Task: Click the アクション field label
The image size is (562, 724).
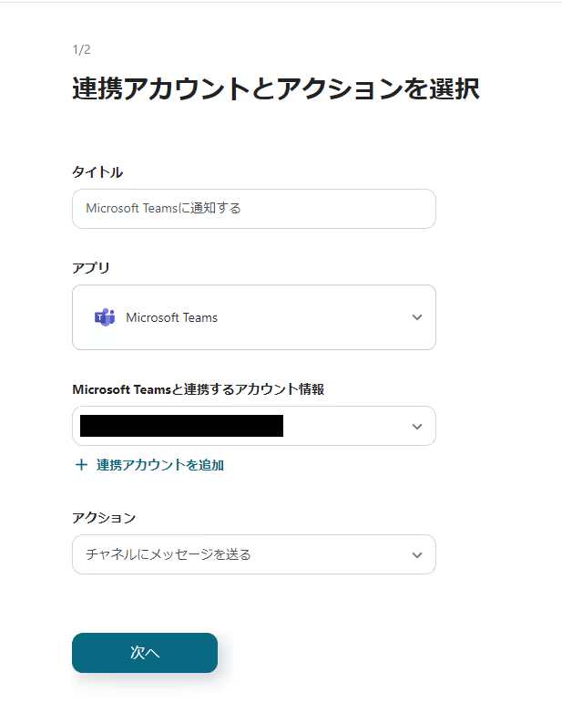Action: [x=104, y=518]
